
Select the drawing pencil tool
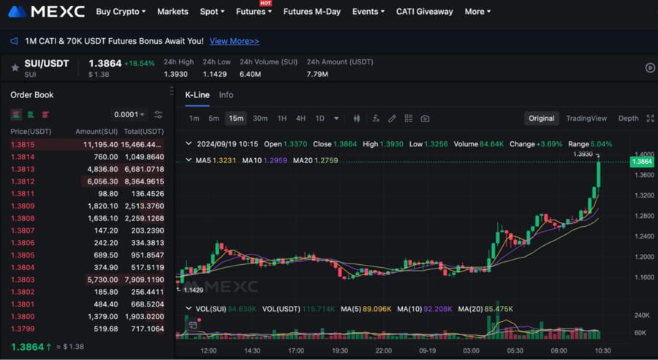pyautogui.click(x=392, y=119)
